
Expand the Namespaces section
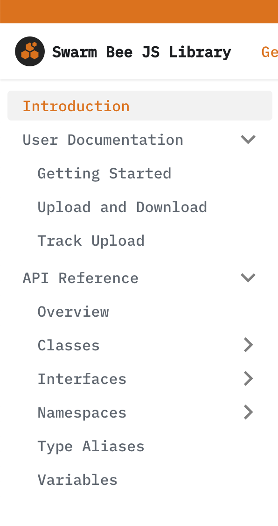pos(248,412)
